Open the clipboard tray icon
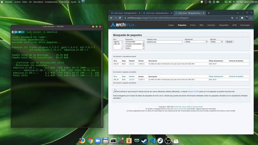The image size is (258, 145). coord(214,2)
